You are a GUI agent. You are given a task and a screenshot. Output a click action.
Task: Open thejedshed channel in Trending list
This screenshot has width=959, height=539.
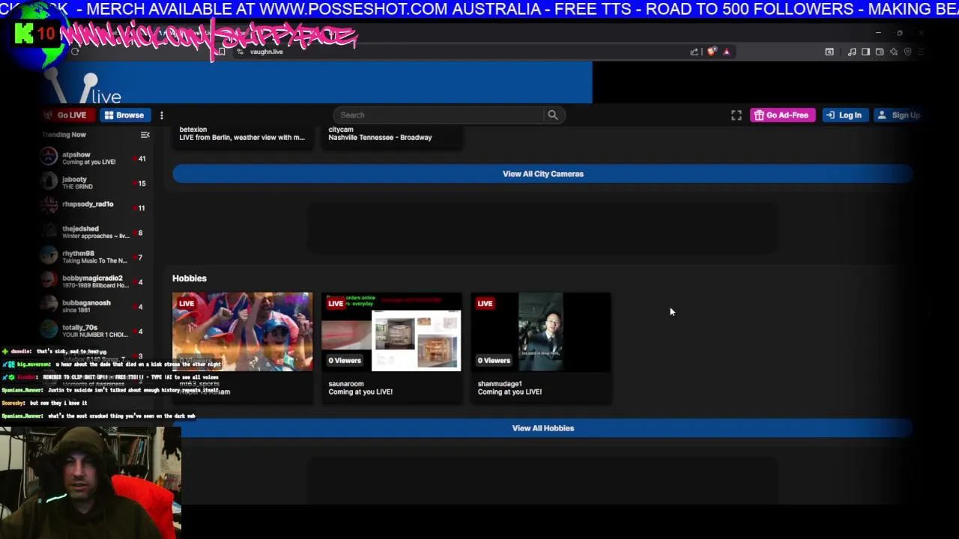click(x=95, y=232)
